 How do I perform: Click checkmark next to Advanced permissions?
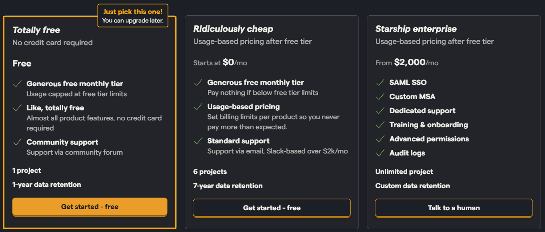(380, 139)
